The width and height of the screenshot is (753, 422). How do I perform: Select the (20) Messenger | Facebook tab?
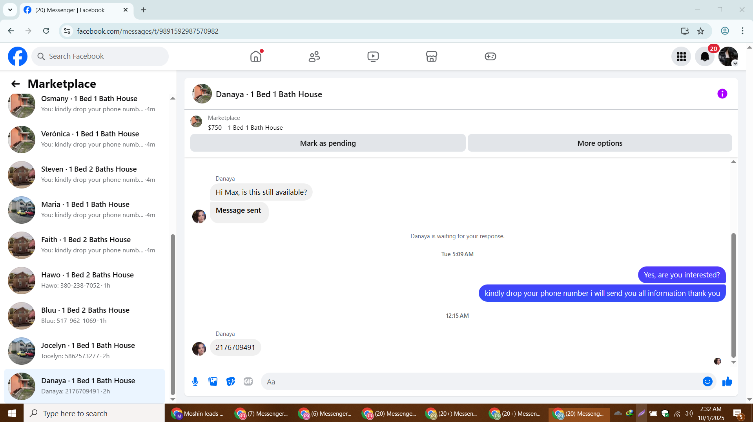[76, 10]
